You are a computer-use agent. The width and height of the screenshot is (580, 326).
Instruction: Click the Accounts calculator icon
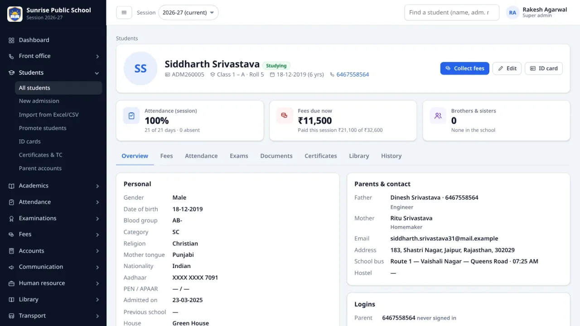(x=11, y=251)
